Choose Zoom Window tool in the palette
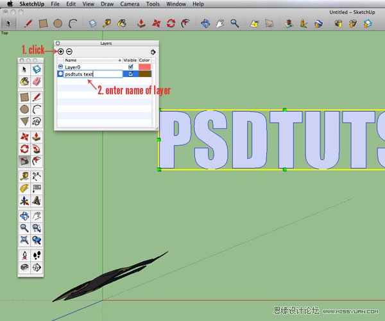Viewport: 385px width, 321px height. coord(37,228)
